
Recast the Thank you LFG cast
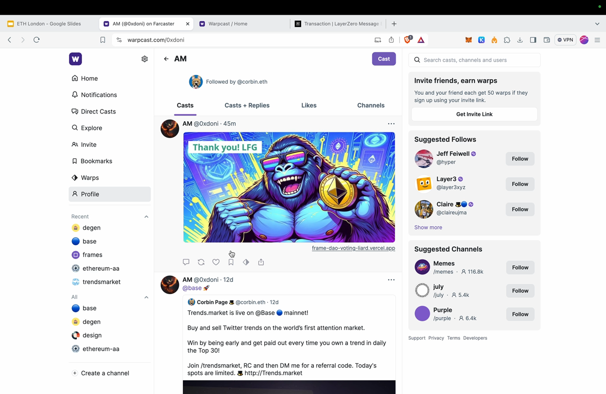(201, 262)
